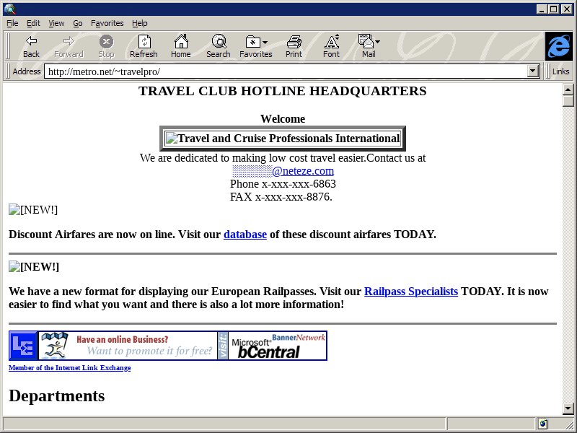Open the Font size toolbar button

(x=331, y=46)
